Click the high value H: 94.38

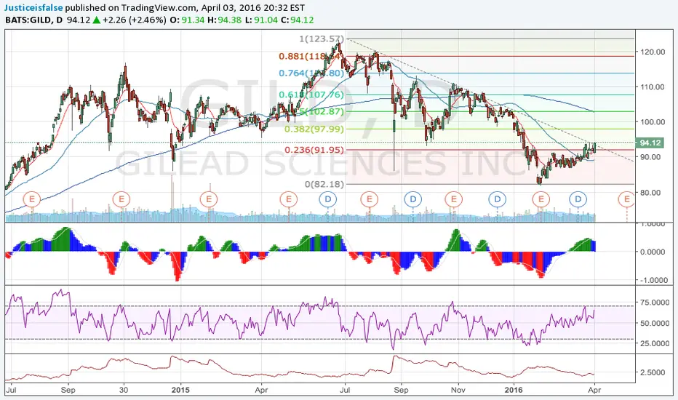[x=224, y=20]
